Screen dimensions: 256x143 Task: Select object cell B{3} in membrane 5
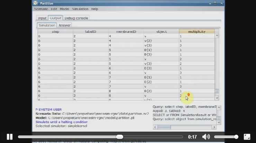[161, 54]
